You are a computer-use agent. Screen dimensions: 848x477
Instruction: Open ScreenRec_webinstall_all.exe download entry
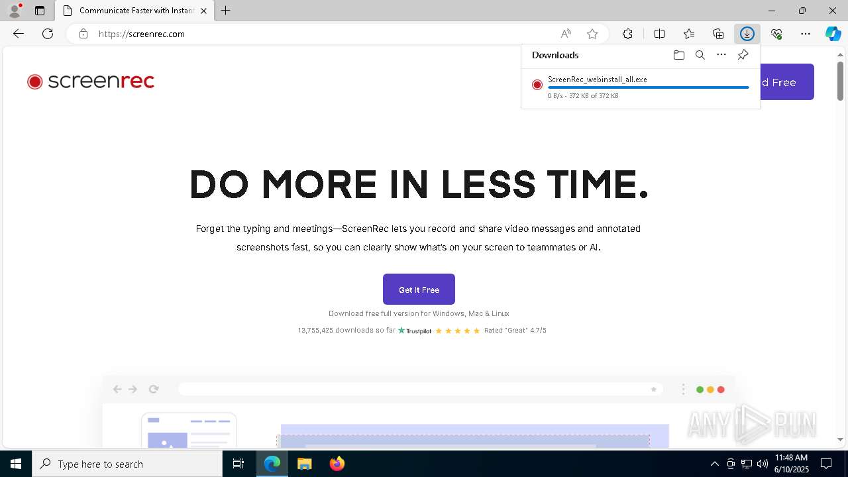[x=640, y=87]
